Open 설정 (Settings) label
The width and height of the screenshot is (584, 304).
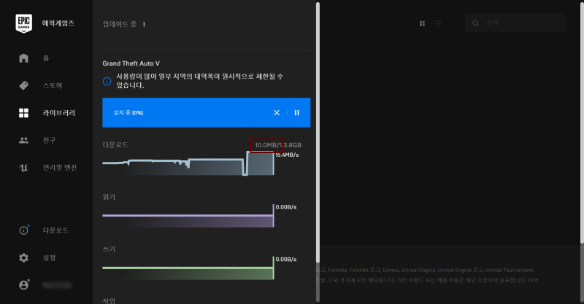[49, 258]
